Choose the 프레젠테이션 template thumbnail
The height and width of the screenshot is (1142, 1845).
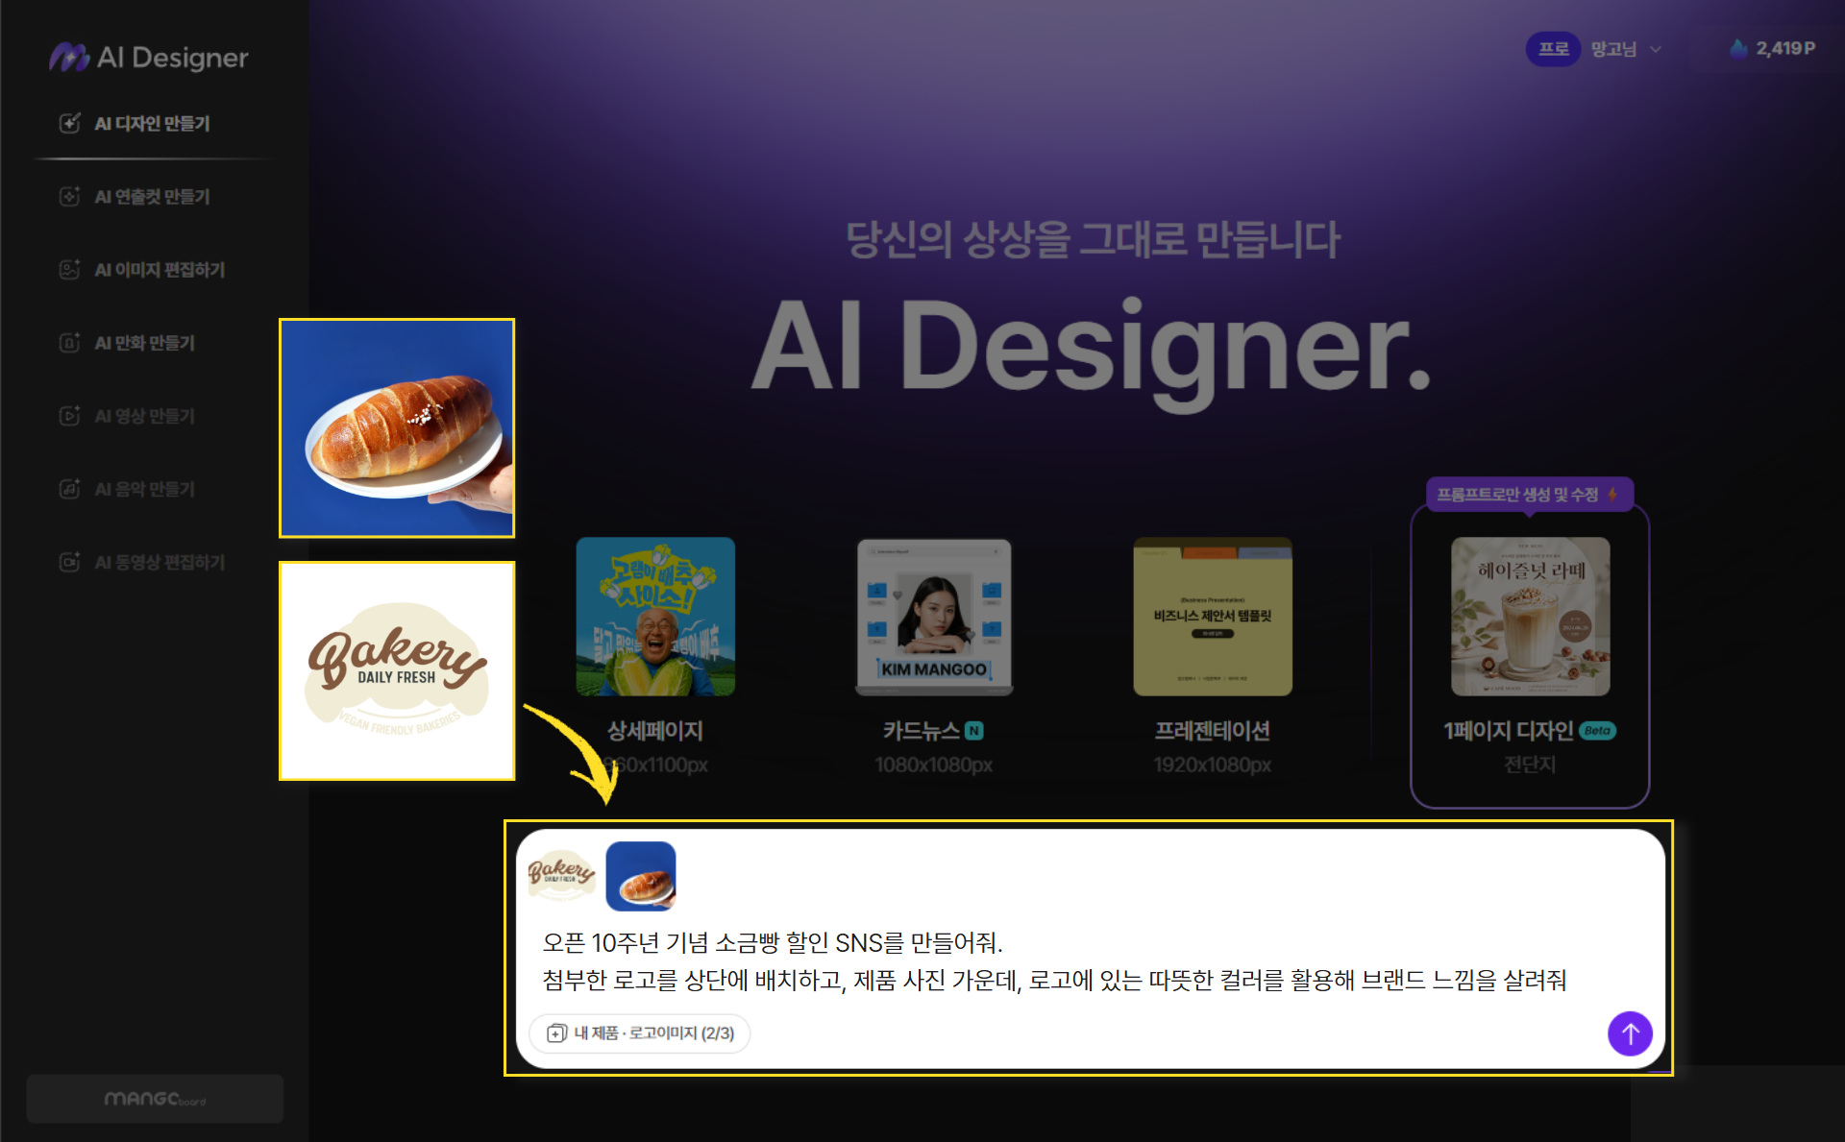[1213, 617]
